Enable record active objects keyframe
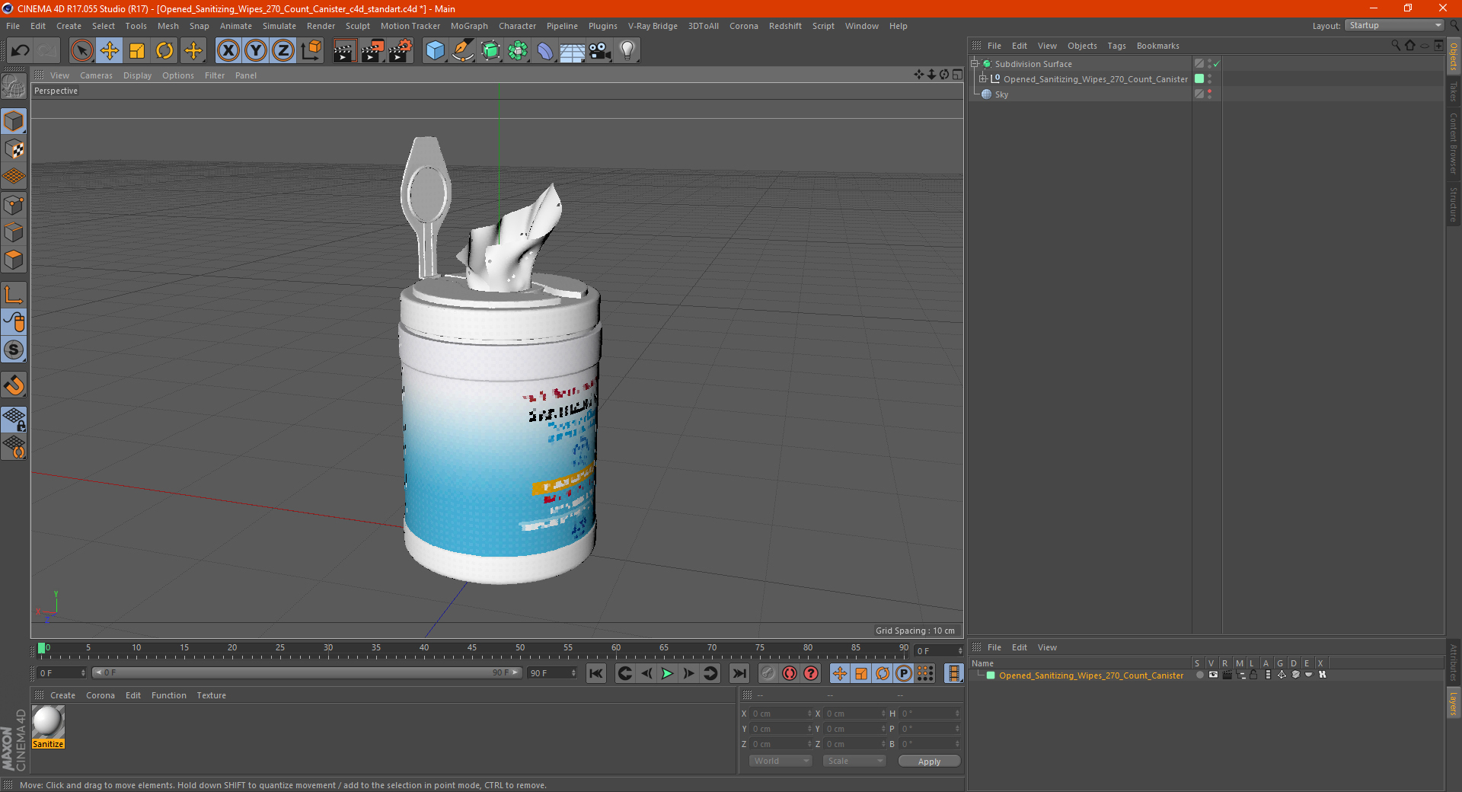The height and width of the screenshot is (792, 1462). [x=768, y=673]
